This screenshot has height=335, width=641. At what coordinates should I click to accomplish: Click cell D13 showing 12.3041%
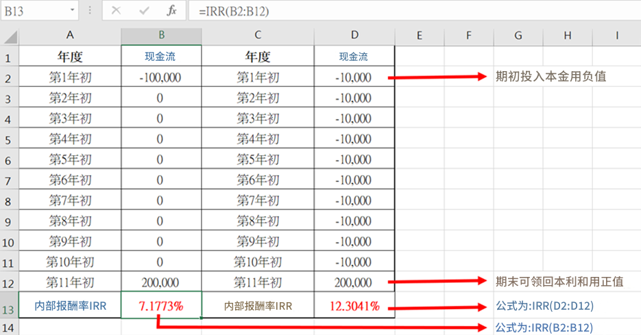click(x=354, y=305)
